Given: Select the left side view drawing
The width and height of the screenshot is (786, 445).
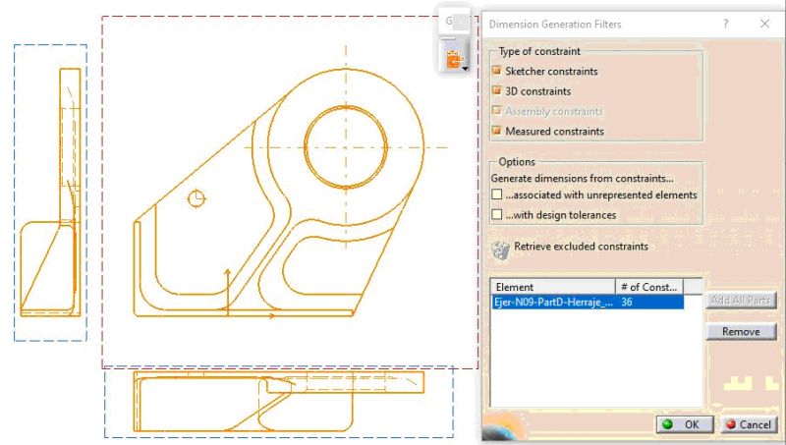Looking at the screenshot, I should click(49, 192).
